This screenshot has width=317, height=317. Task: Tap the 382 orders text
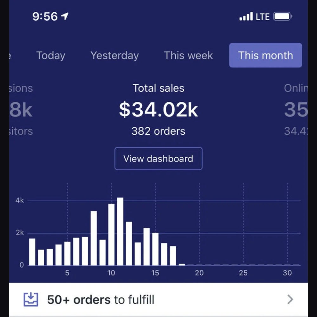tap(158, 131)
